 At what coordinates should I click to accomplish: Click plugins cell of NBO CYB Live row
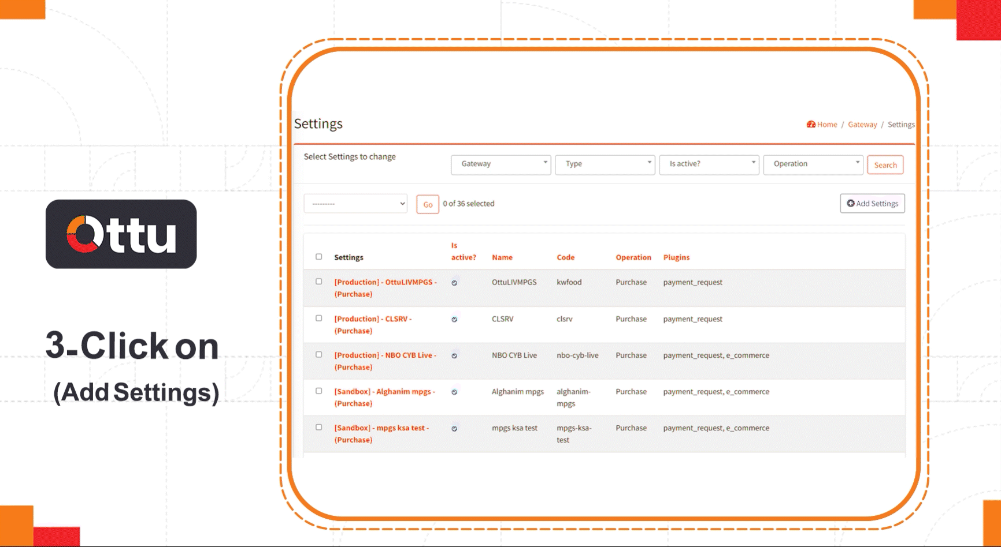tap(716, 355)
